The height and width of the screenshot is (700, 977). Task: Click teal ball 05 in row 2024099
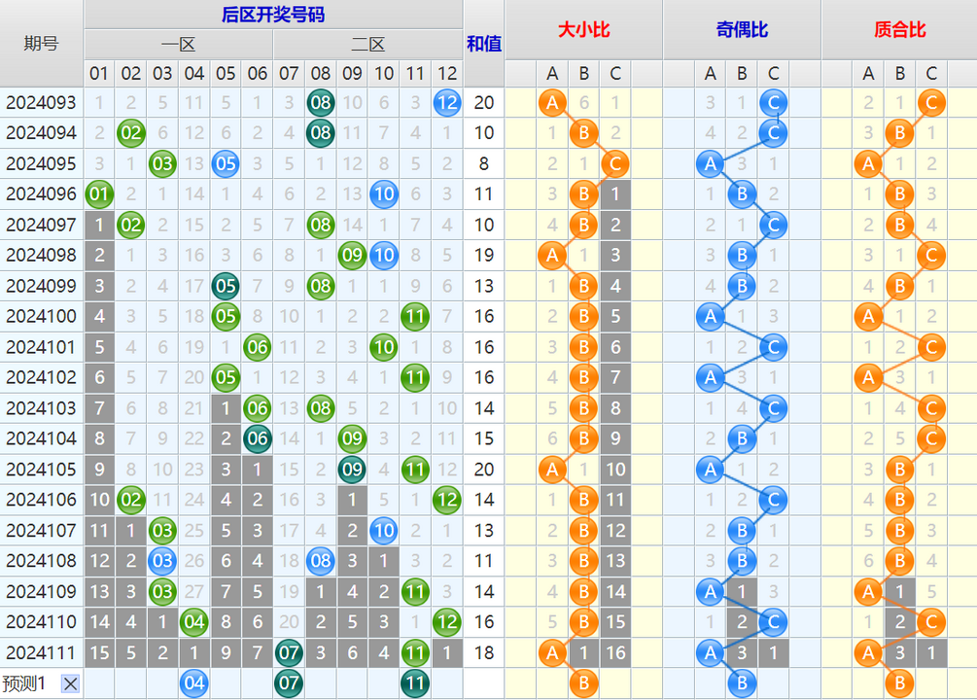[226, 286]
